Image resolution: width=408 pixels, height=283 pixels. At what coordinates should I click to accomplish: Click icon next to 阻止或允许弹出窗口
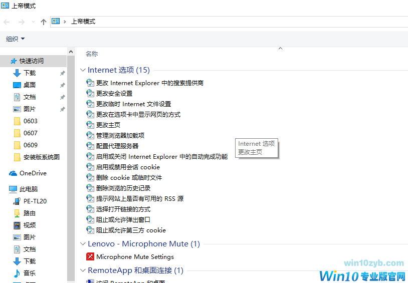[x=90, y=220]
